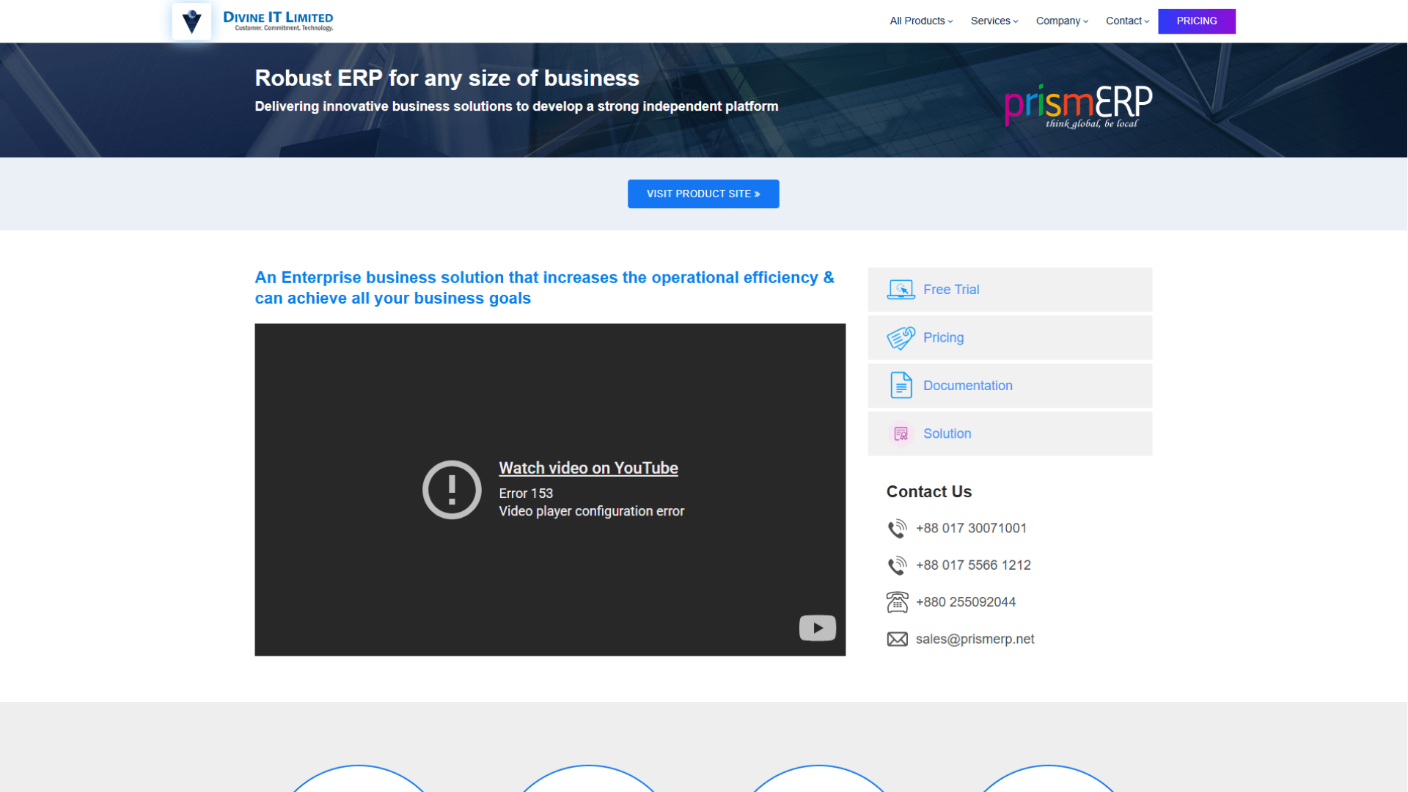Click the YouTube play logo in video
The image size is (1408, 792).
point(817,628)
